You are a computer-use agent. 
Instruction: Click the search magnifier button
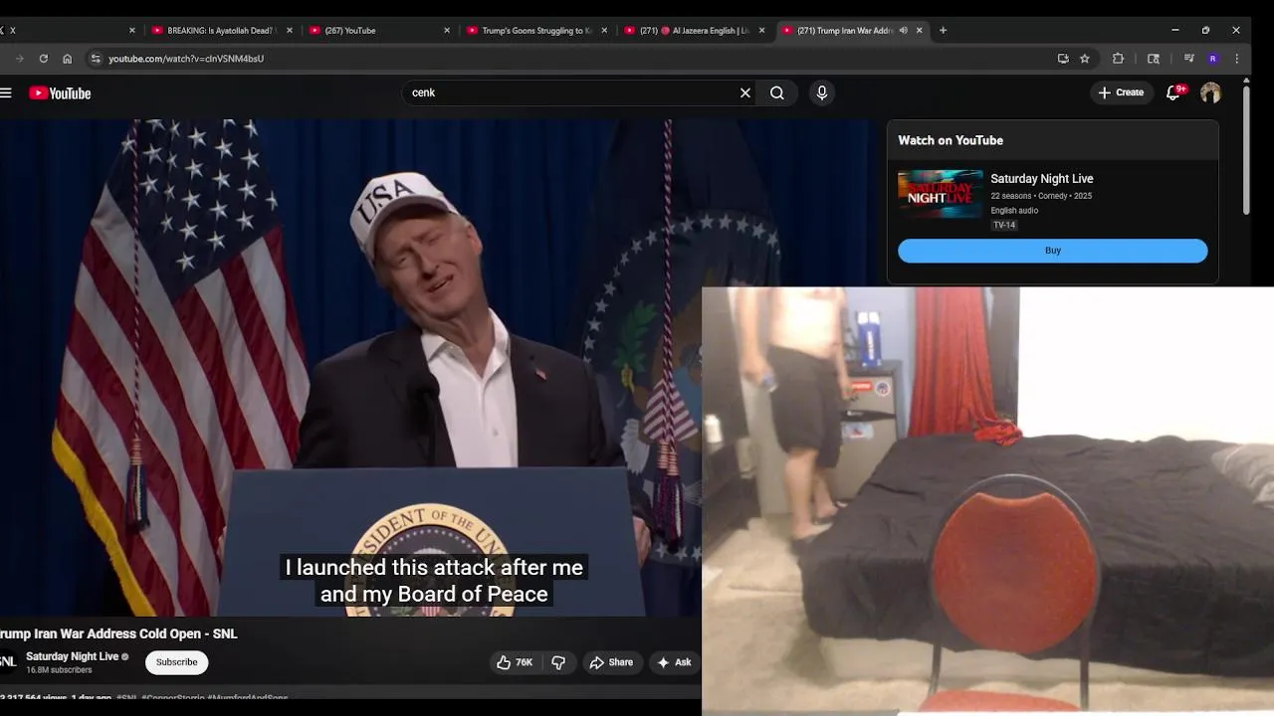(x=776, y=92)
